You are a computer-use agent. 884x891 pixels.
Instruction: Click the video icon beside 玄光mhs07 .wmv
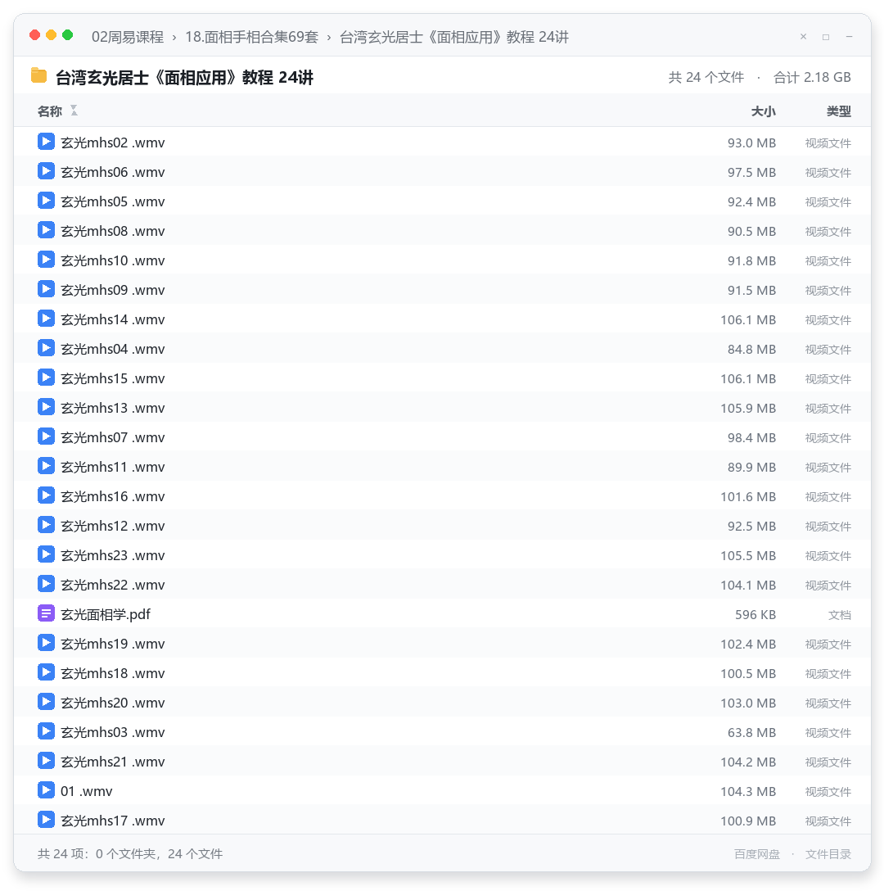(x=46, y=436)
